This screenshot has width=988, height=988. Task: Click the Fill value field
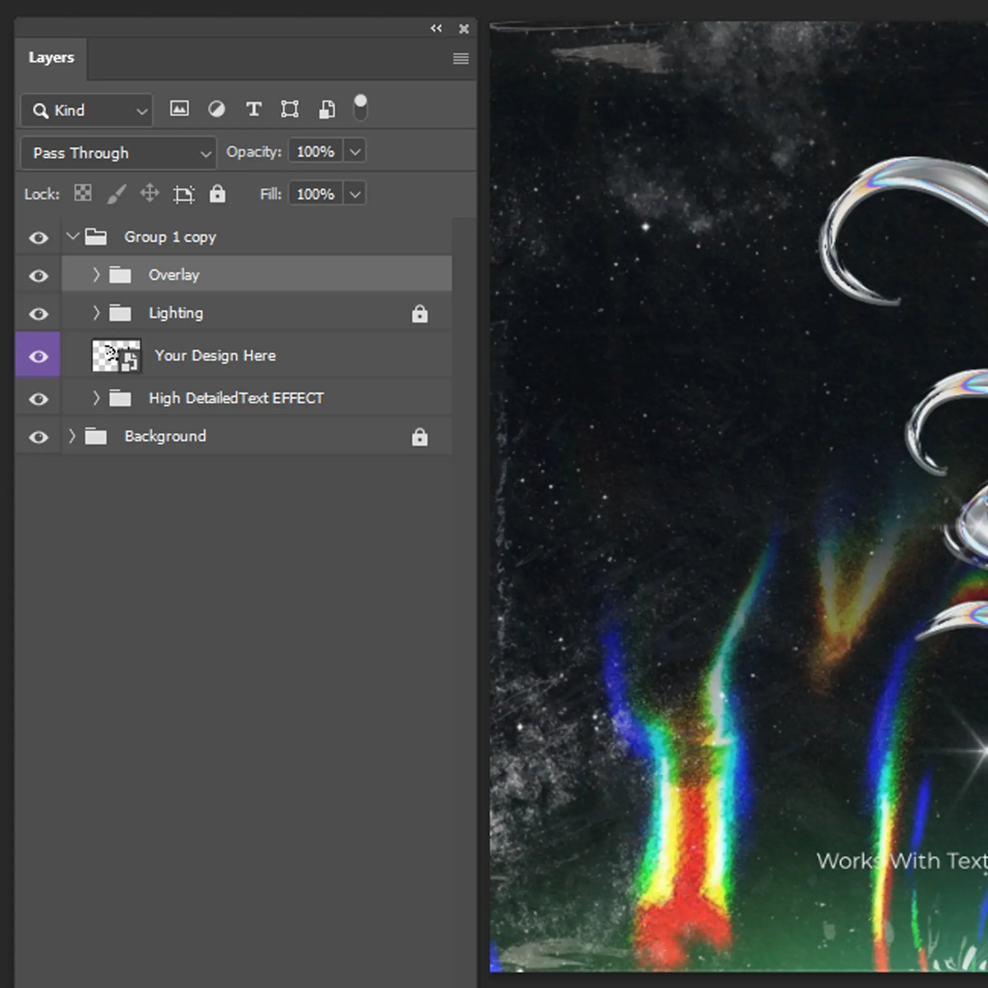[315, 194]
